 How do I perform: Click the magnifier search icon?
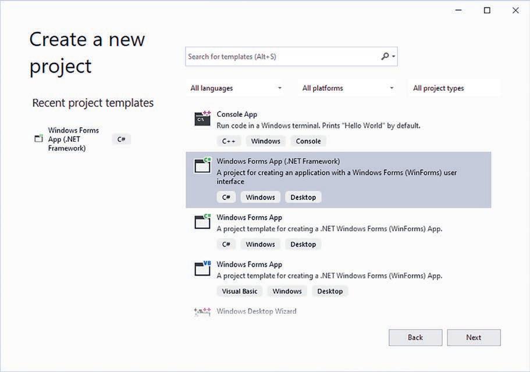(385, 56)
